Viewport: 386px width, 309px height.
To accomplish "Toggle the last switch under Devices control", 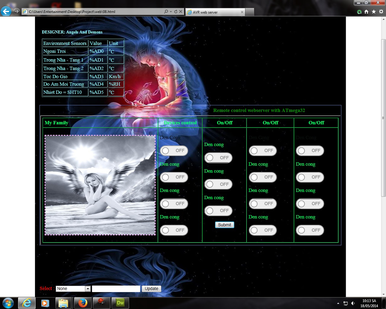I will [174, 230].
